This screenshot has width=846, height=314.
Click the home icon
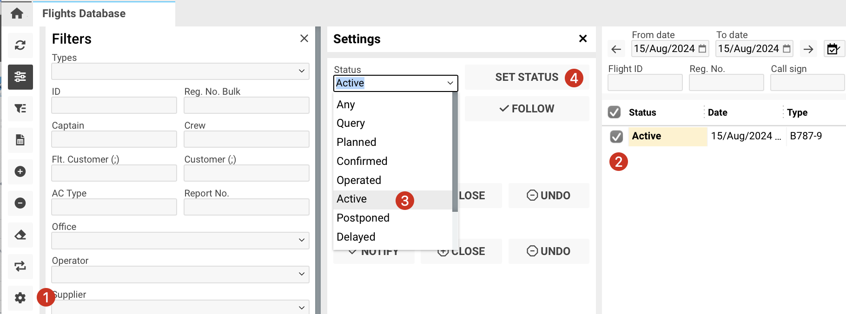[17, 13]
